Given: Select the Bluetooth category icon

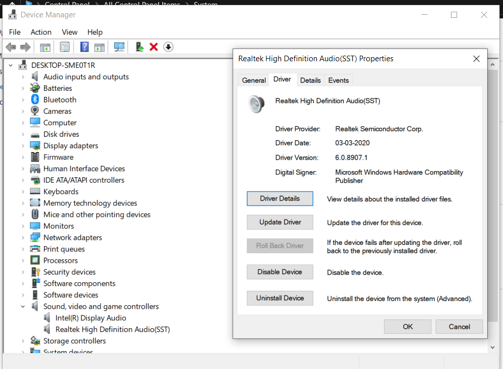Looking at the screenshot, I should point(35,100).
